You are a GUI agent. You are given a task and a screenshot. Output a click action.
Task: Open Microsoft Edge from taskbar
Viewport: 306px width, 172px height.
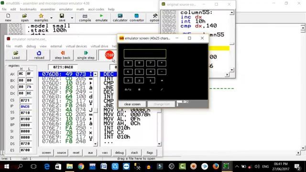click(47, 166)
